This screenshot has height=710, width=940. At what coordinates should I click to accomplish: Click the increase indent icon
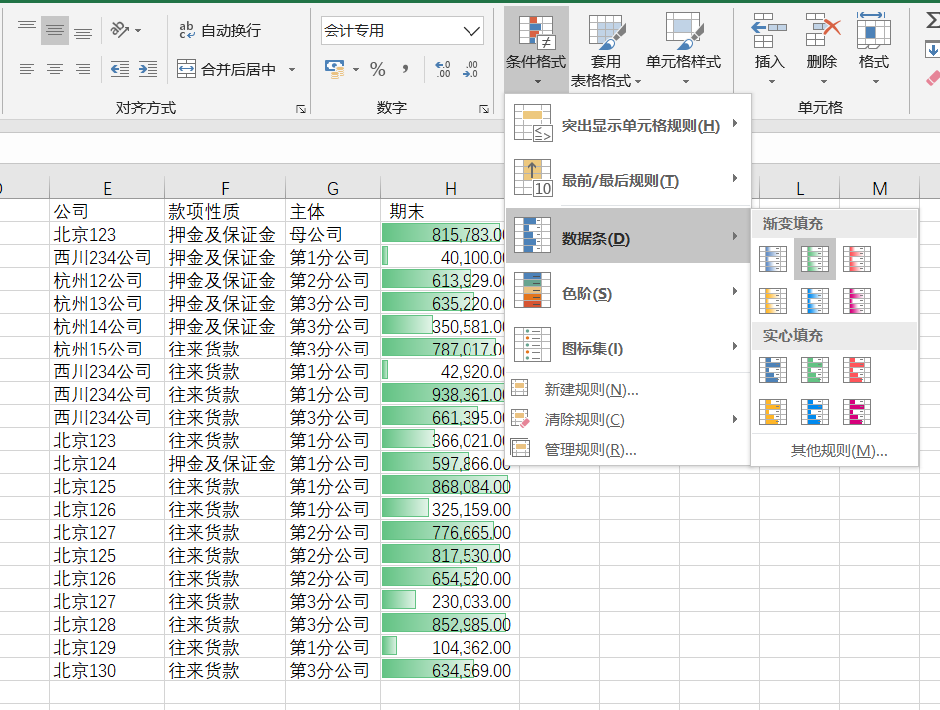coord(148,69)
